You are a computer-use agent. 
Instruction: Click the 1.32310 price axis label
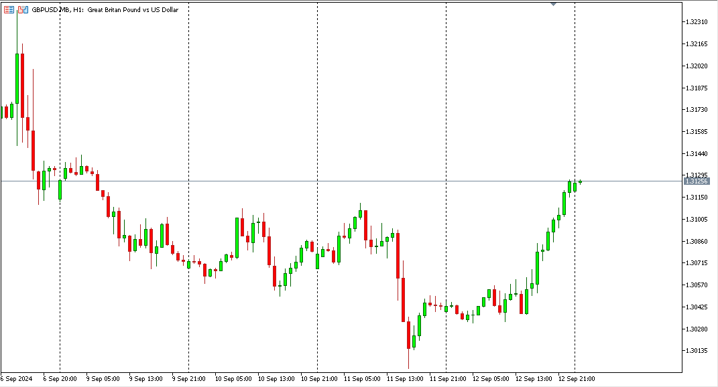pyautogui.click(x=697, y=22)
